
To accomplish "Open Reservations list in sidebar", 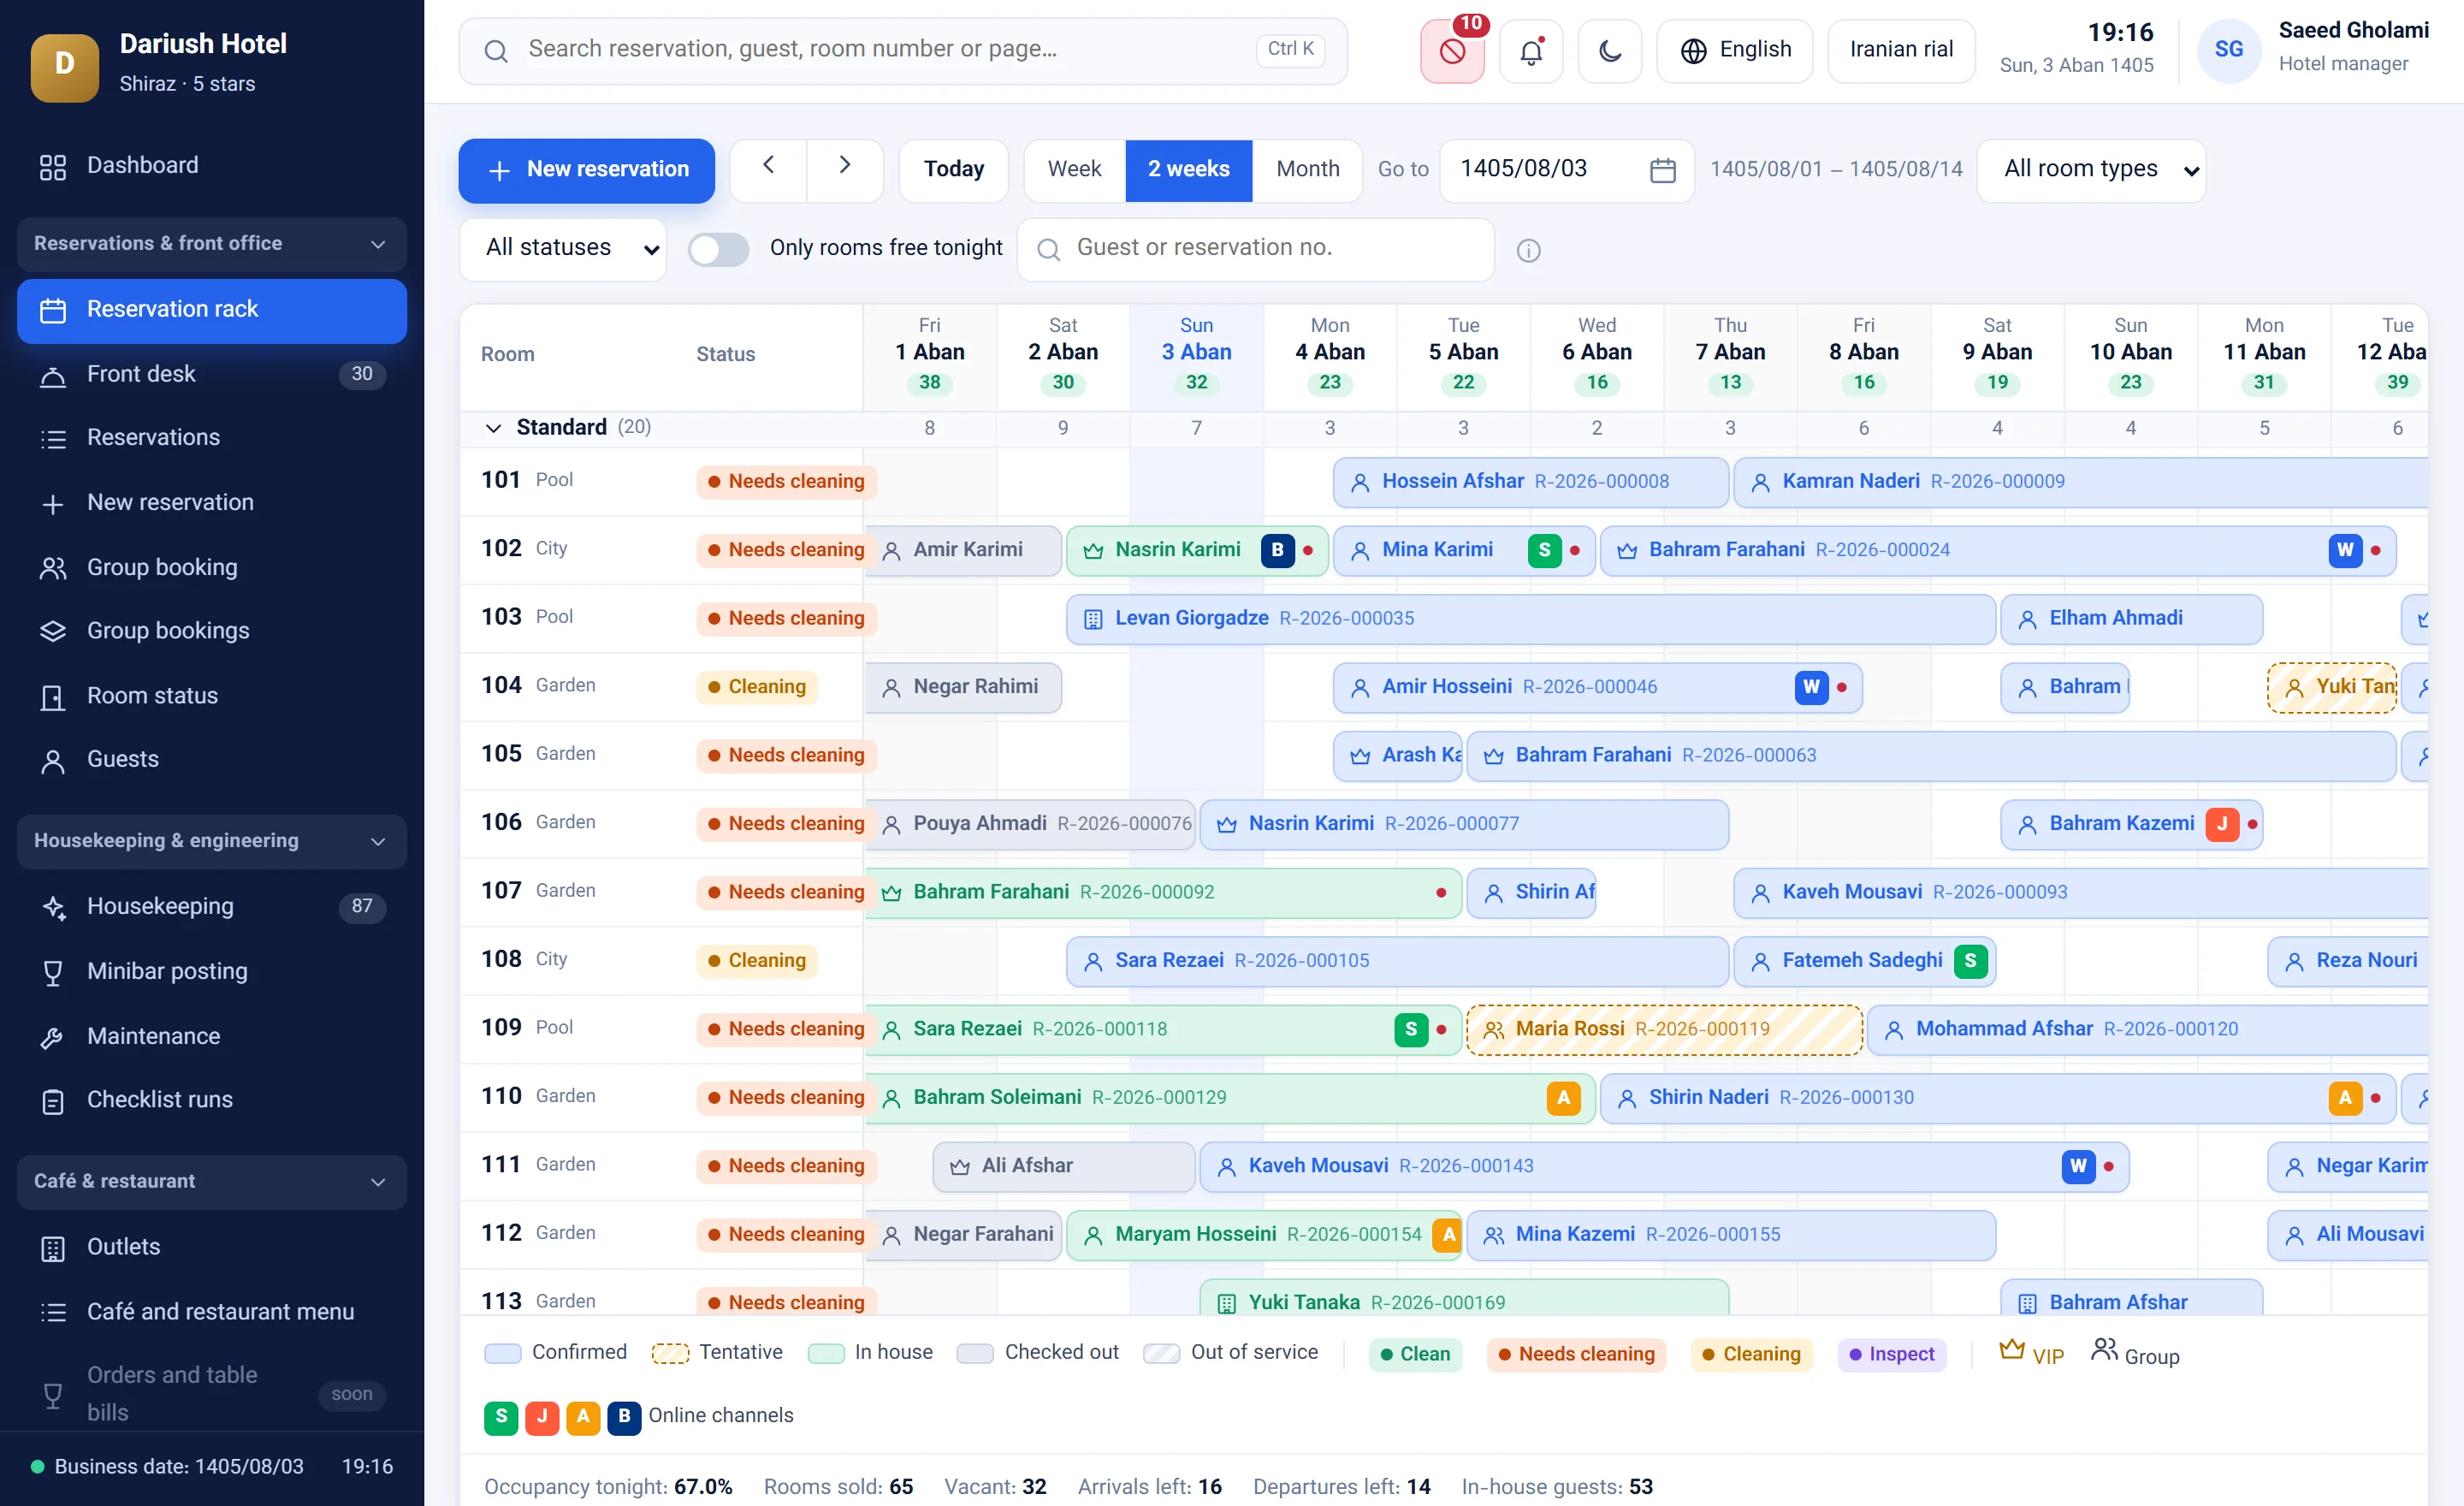I will (x=212, y=438).
